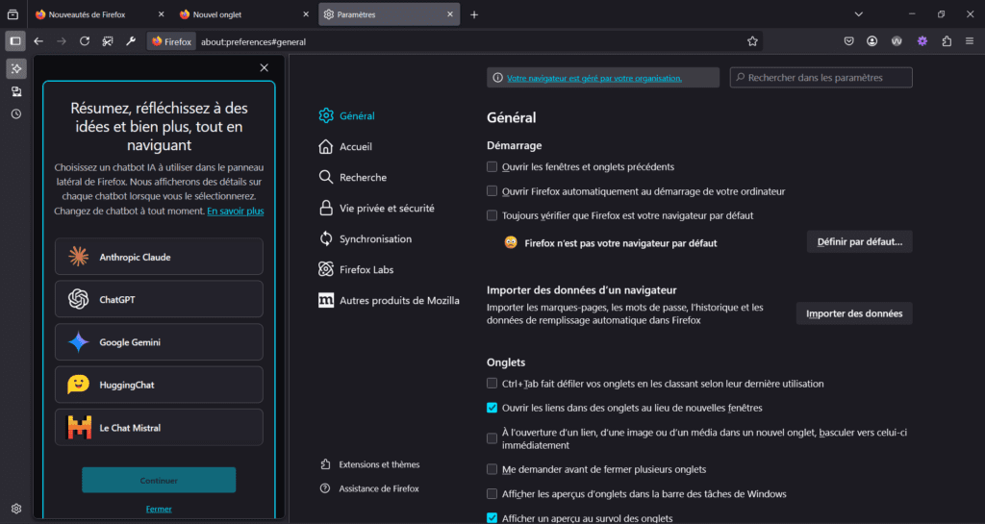Image resolution: width=985 pixels, height=524 pixels.
Task: Click the Continuer button
Action: pyautogui.click(x=159, y=480)
